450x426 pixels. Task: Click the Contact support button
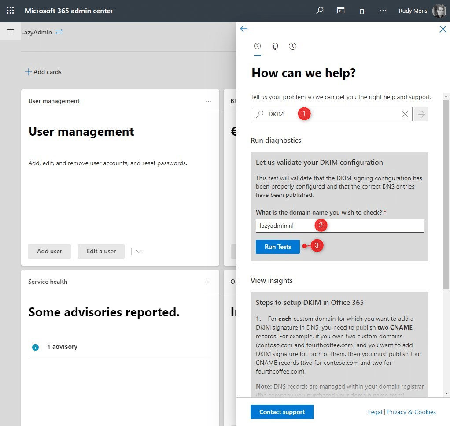click(282, 412)
